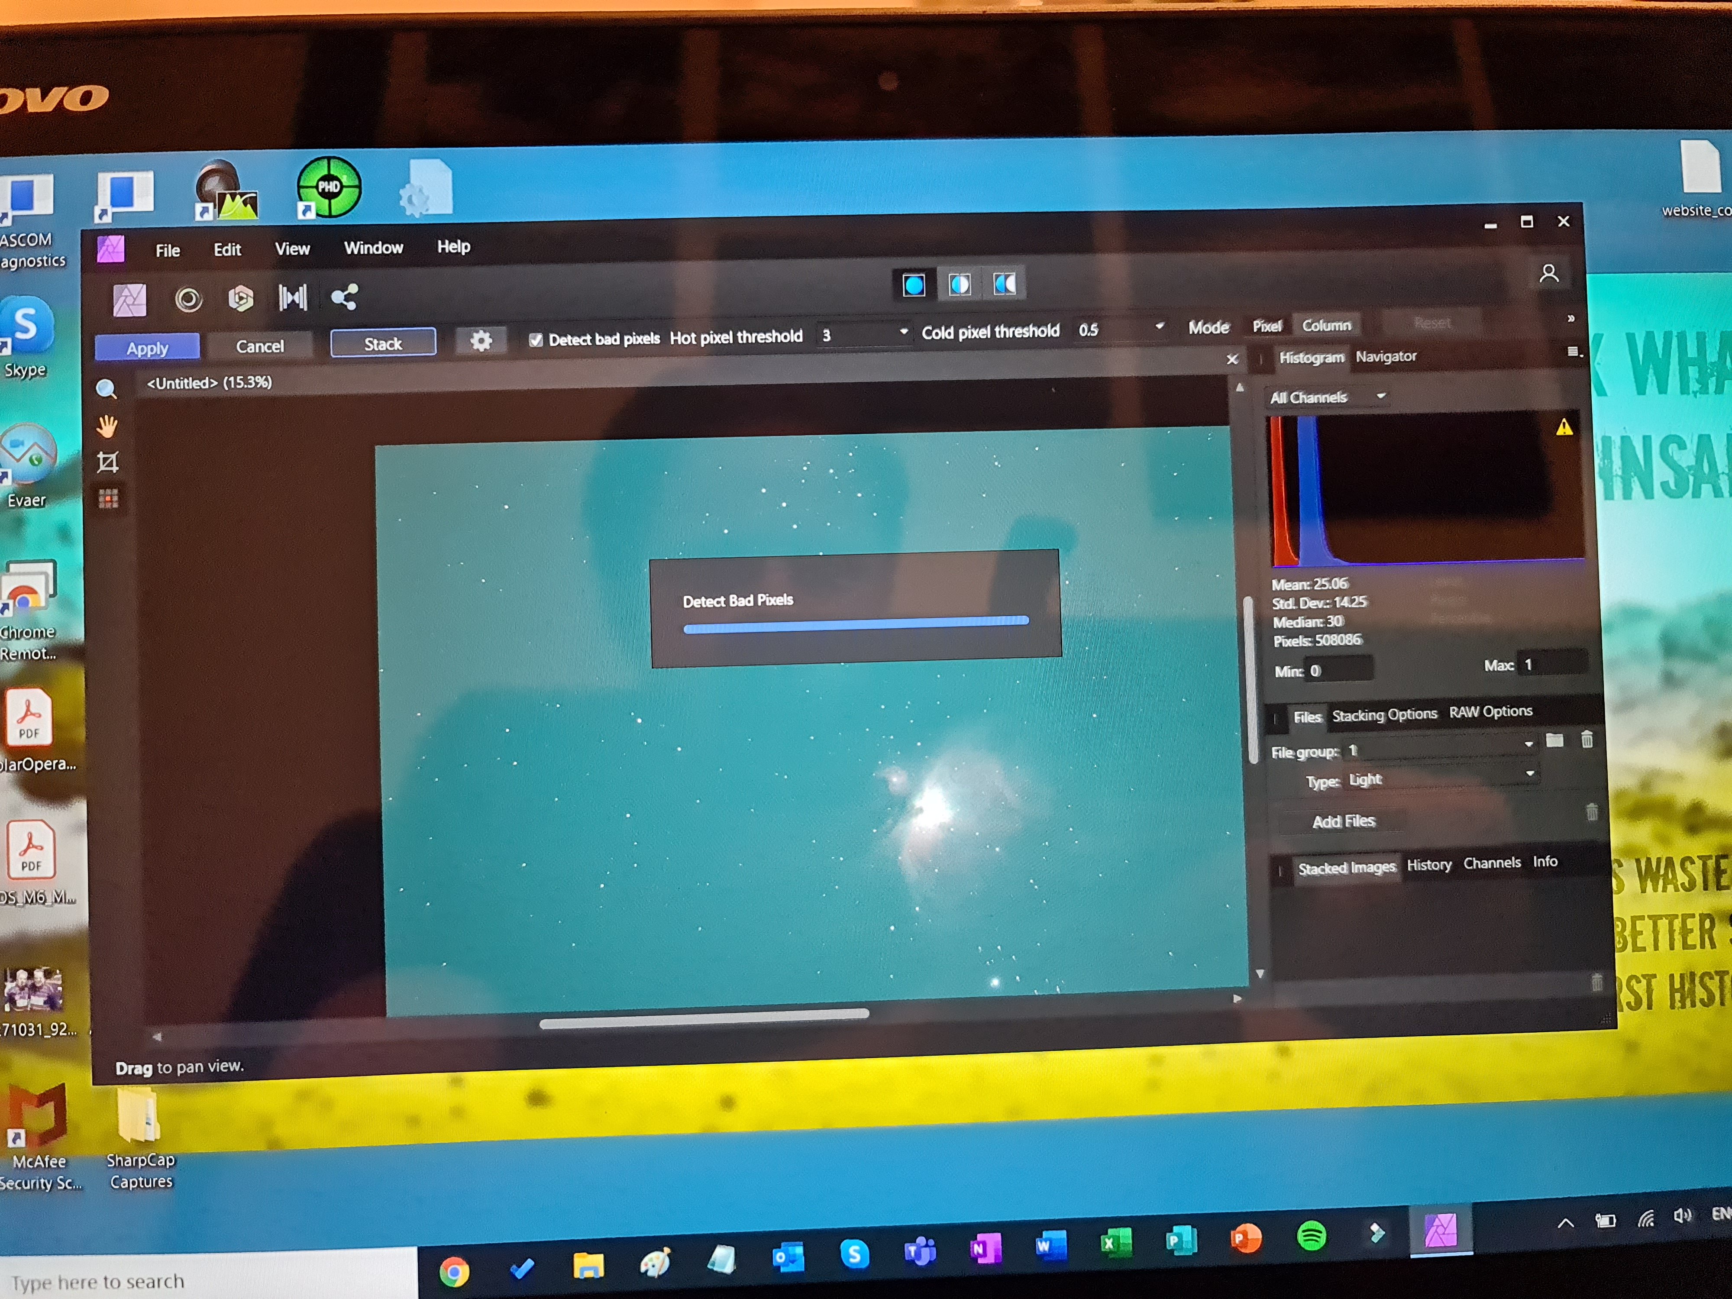Viewport: 1732px width, 1299px height.
Task: Launch Spotify from the taskbar
Action: coord(1311,1236)
